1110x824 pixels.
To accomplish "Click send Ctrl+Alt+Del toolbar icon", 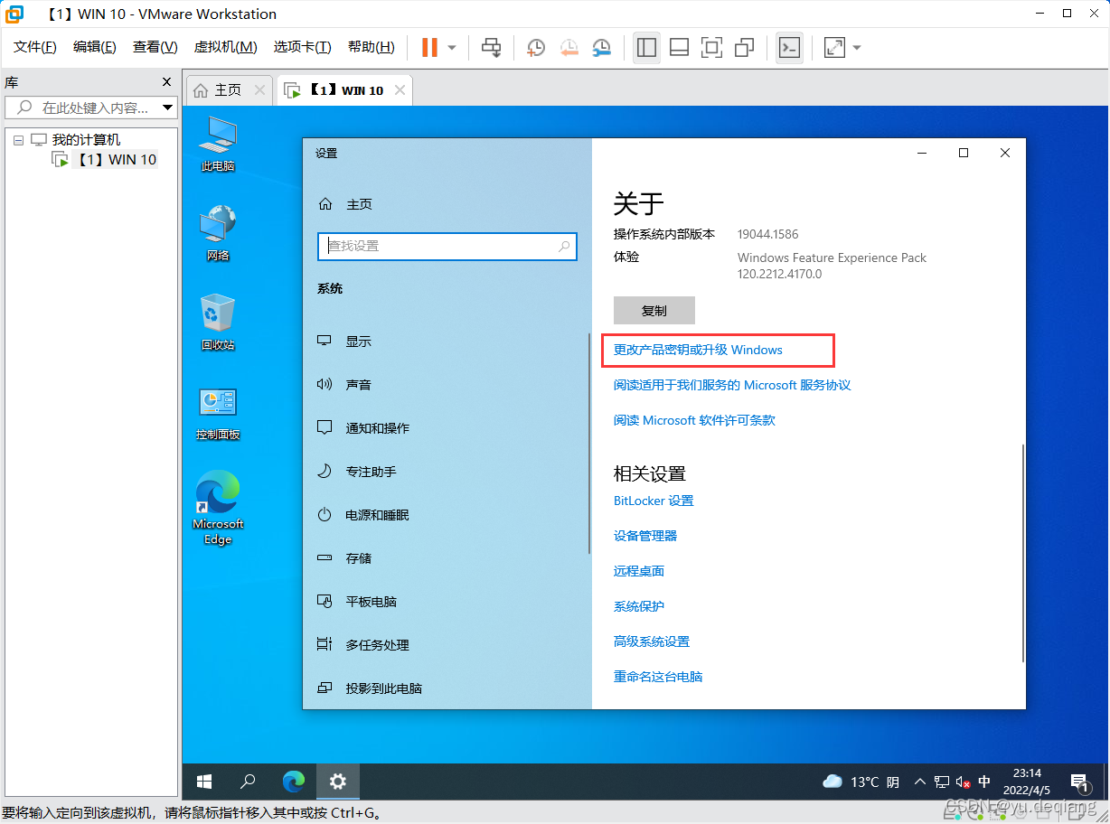I will click(x=491, y=47).
